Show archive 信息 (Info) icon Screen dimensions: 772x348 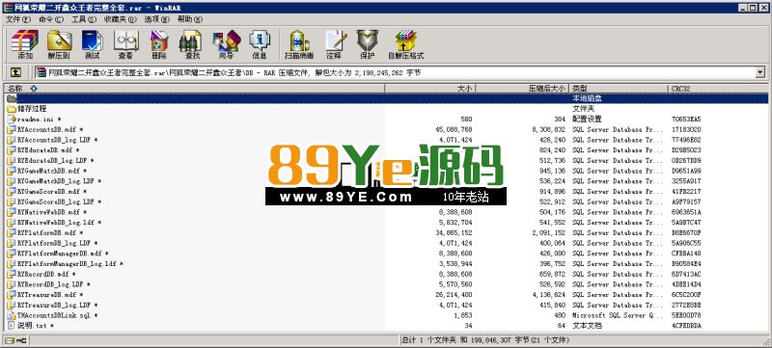[260, 44]
